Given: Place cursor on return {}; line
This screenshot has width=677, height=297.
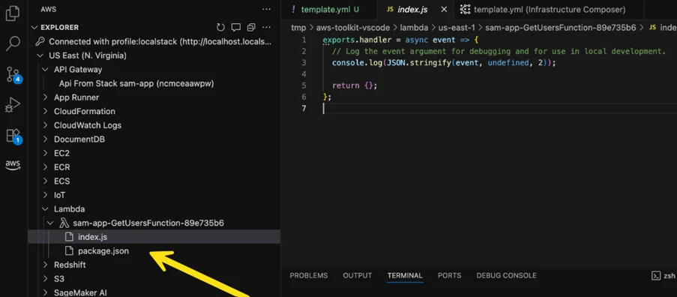Looking at the screenshot, I should (355, 85).
